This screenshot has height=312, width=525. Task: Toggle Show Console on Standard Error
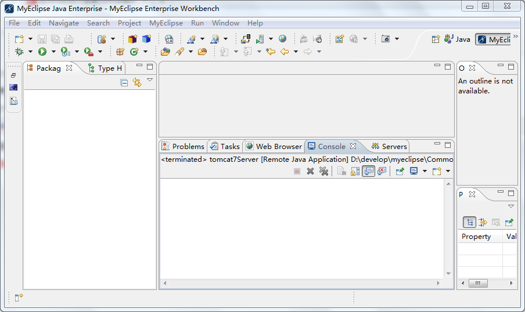[x=382, y=171]
